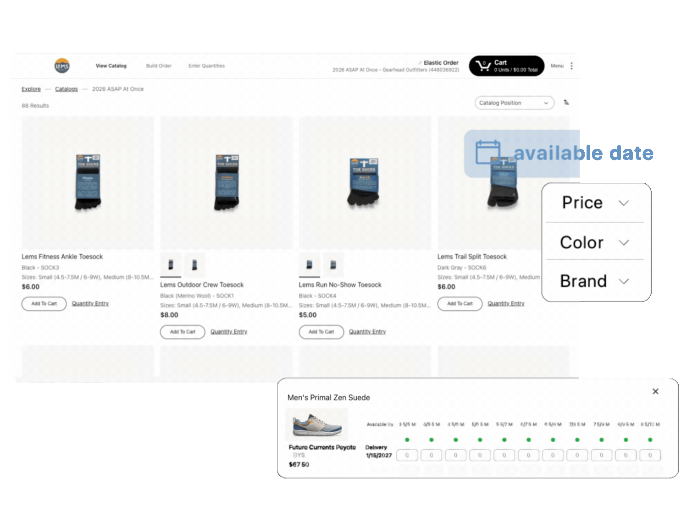Viewport: 692px width, 527px height.
Task: Open Quantity Entry for Fitness Ankle Toesock
Action: click(90, 304)
